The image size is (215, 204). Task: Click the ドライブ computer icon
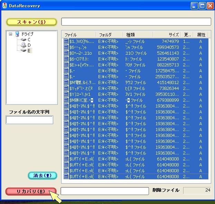tap(17, 34)
